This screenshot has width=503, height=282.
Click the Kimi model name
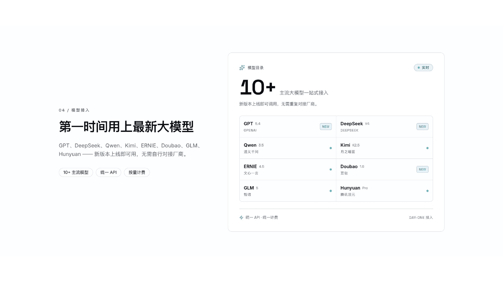[345, 145]
